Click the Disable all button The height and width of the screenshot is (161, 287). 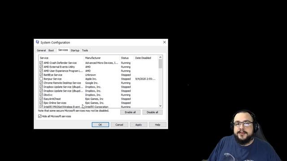click(152, 112)
